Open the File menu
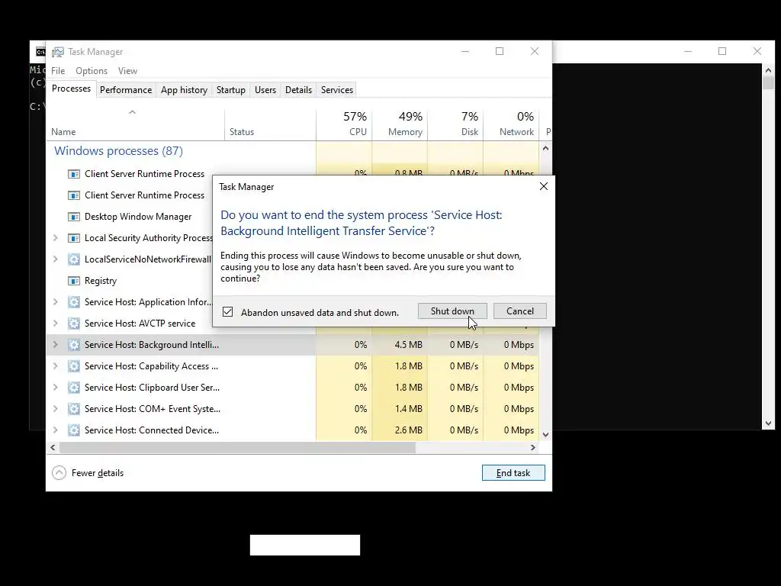The image size is (781, 586). click(58, 71)
